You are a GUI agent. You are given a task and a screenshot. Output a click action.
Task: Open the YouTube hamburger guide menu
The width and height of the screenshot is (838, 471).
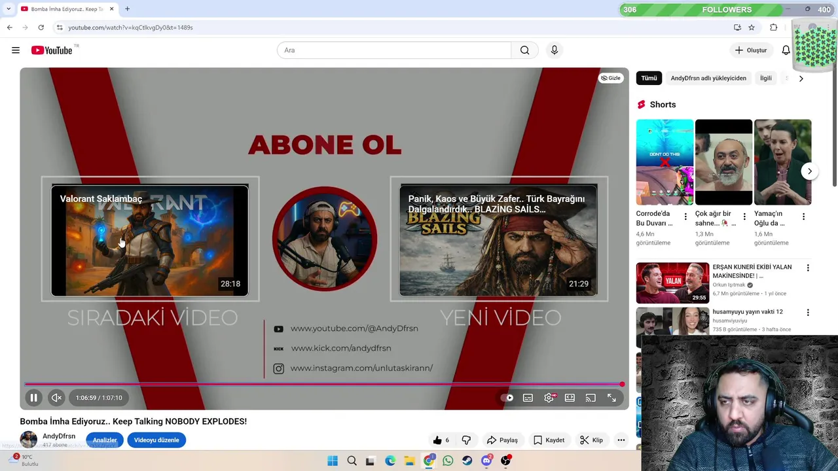point(16,50)
